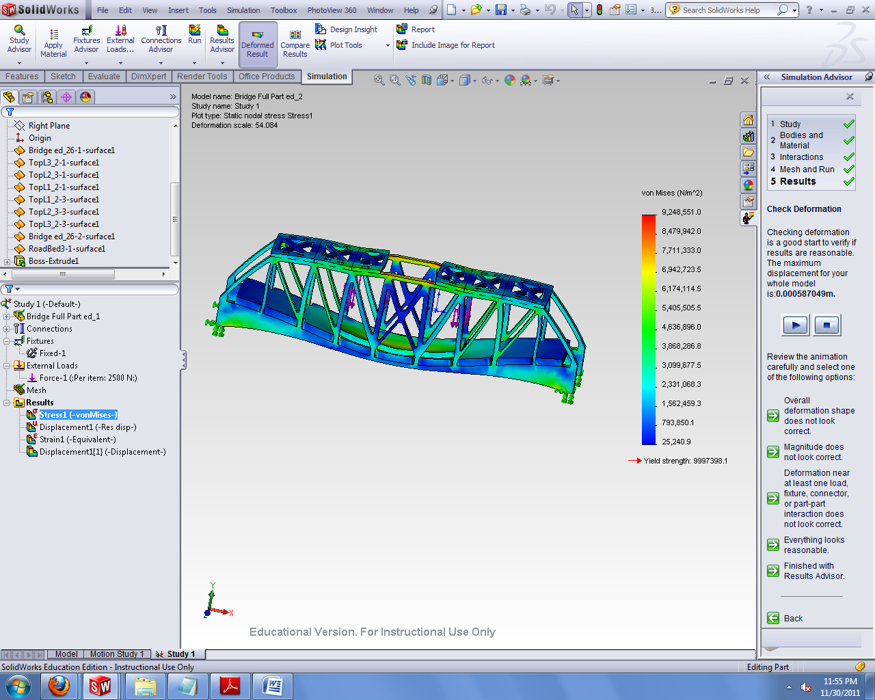Collapse the External Loads folder
Screen dimensions: 875x700
[x=7, y=366]
